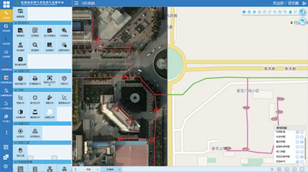
Task: Click the GIS系统 title in the top header
Action: (x=89, y=3)
